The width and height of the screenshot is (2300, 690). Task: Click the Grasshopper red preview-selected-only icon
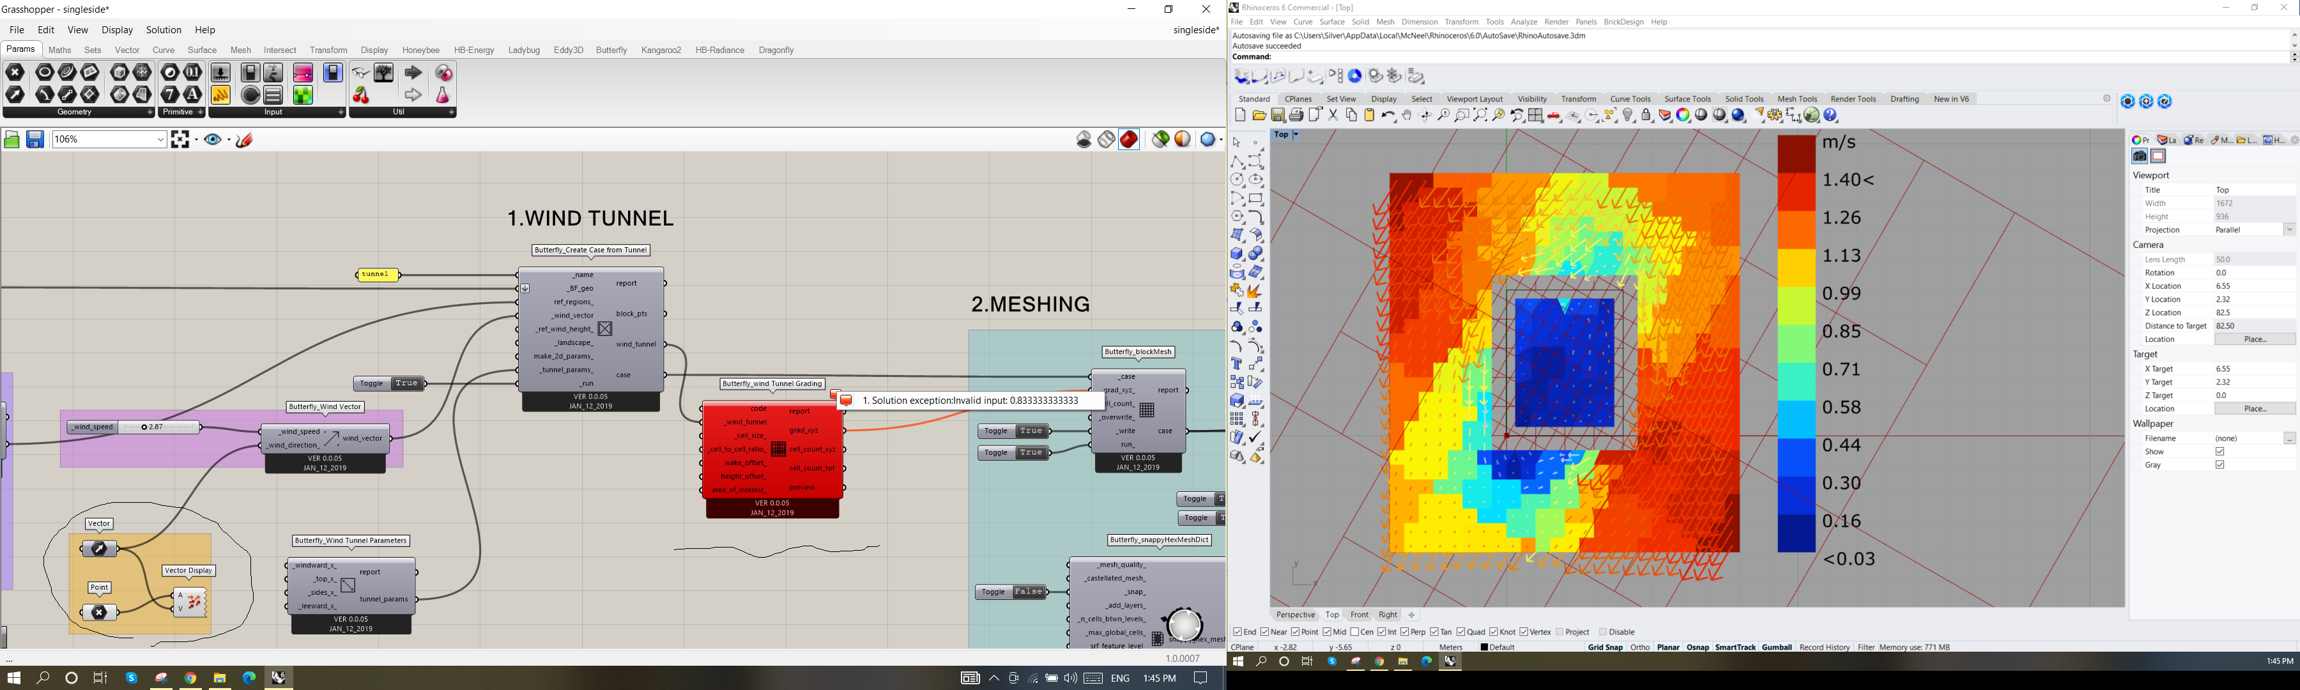pyautogui.click(x=1130, y=139)
